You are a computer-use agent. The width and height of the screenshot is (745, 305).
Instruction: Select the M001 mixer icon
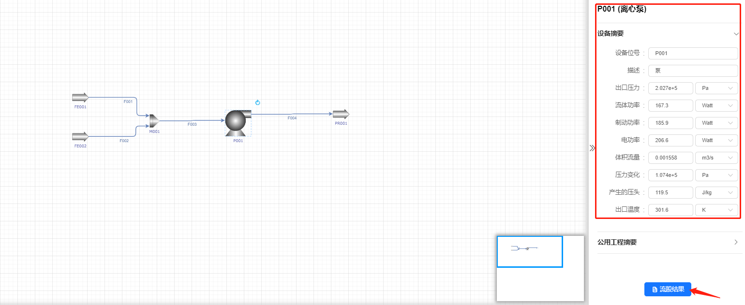click(154, 121)
